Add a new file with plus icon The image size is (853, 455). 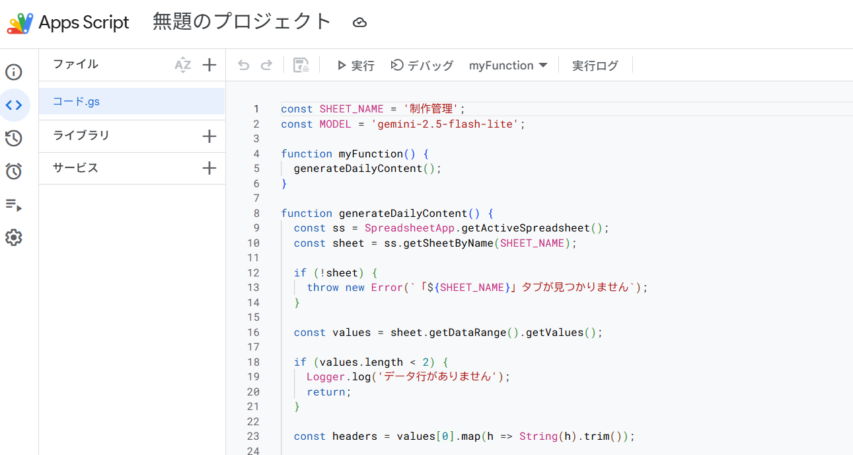pos(209,65)
